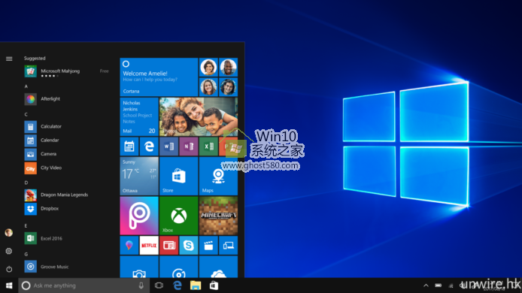This screenshot has height=293, width=522.
Task: Open Microsoft Mahjong suggested app
Action: tap(67, 71)
